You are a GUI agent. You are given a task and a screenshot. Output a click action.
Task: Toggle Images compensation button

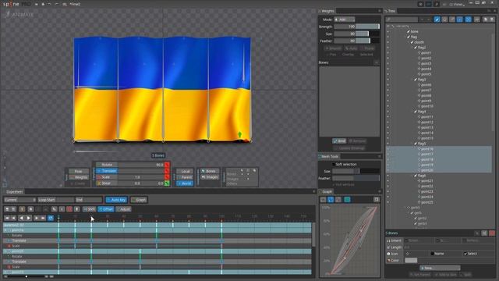210,177
